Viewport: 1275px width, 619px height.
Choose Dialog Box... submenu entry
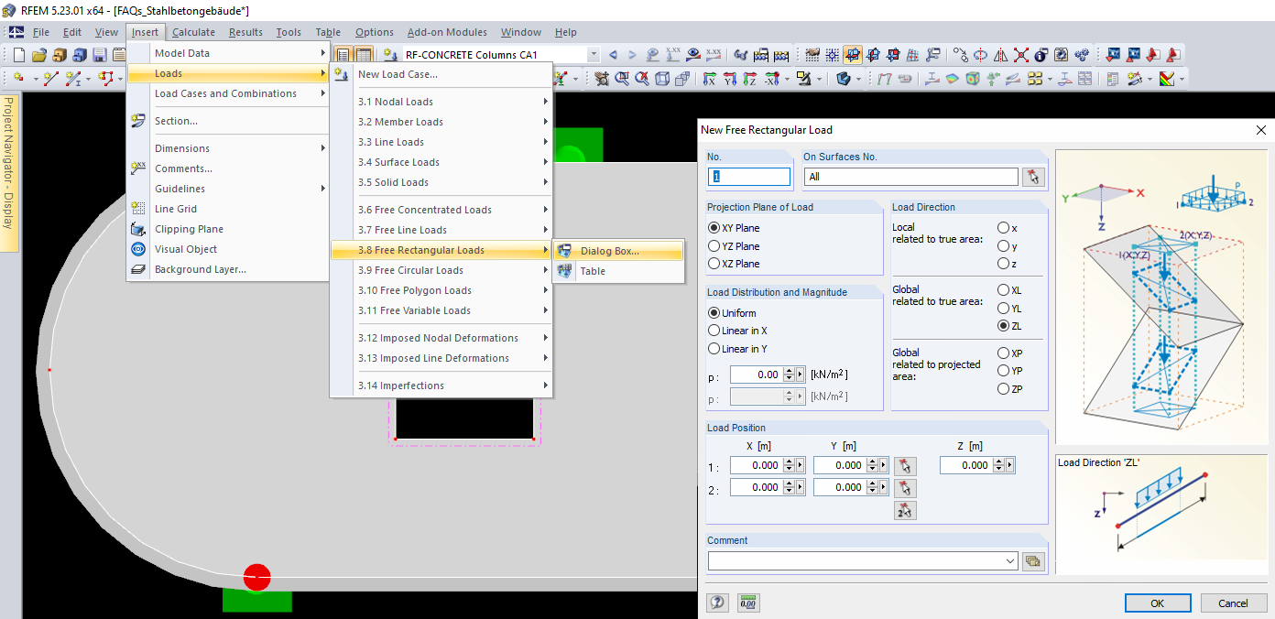(x=618, y=251)
